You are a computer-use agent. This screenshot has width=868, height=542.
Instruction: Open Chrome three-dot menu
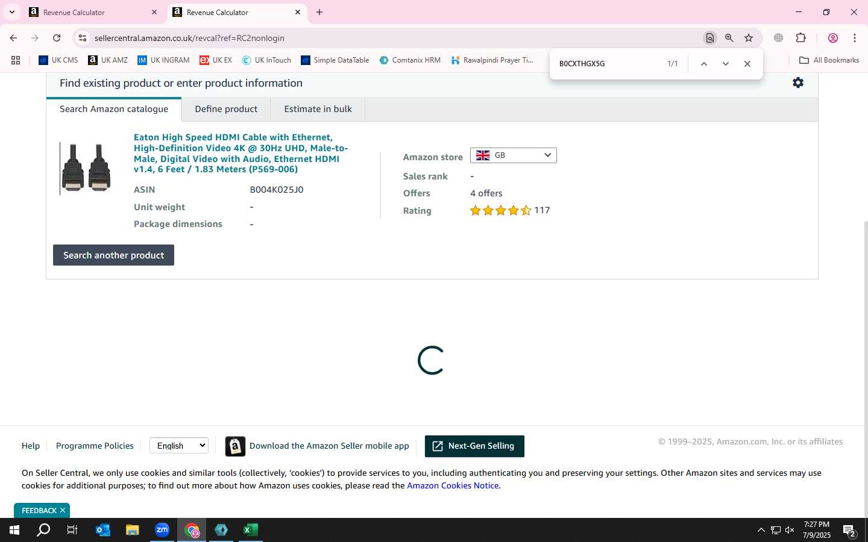click(855, 38)
